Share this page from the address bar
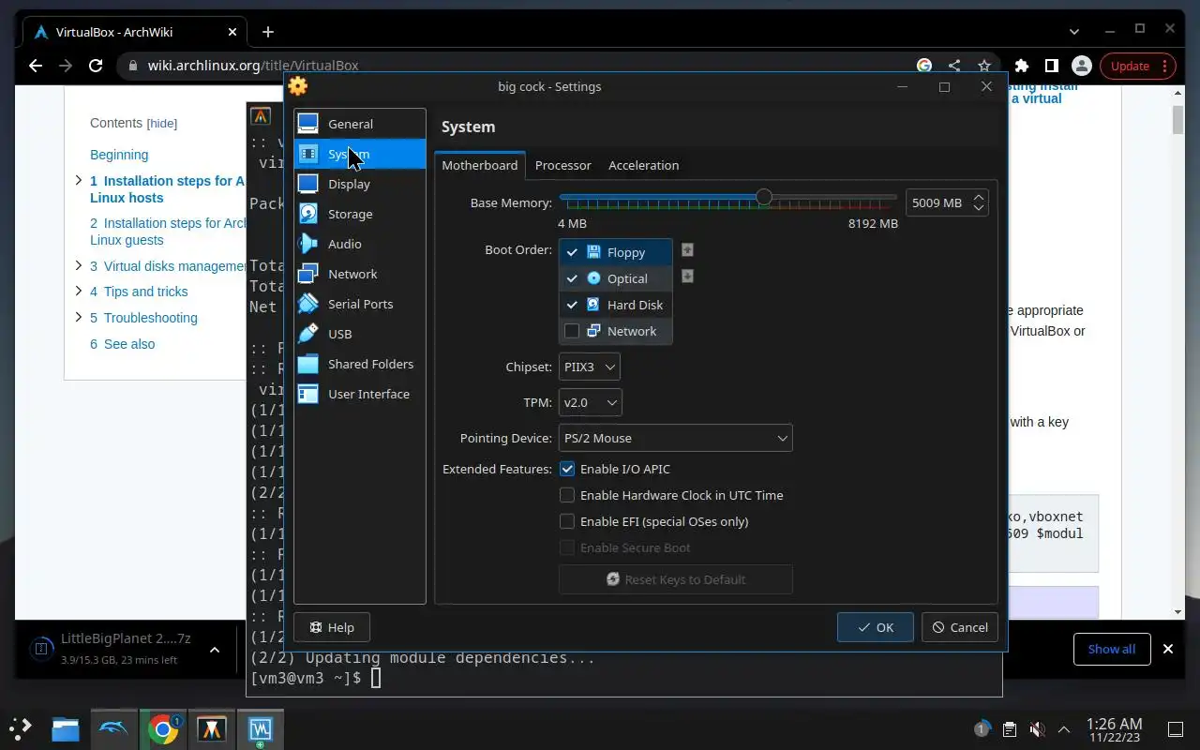Viewport: 1200px width, 750px height. pyautogui.click(x=954, y=66)
